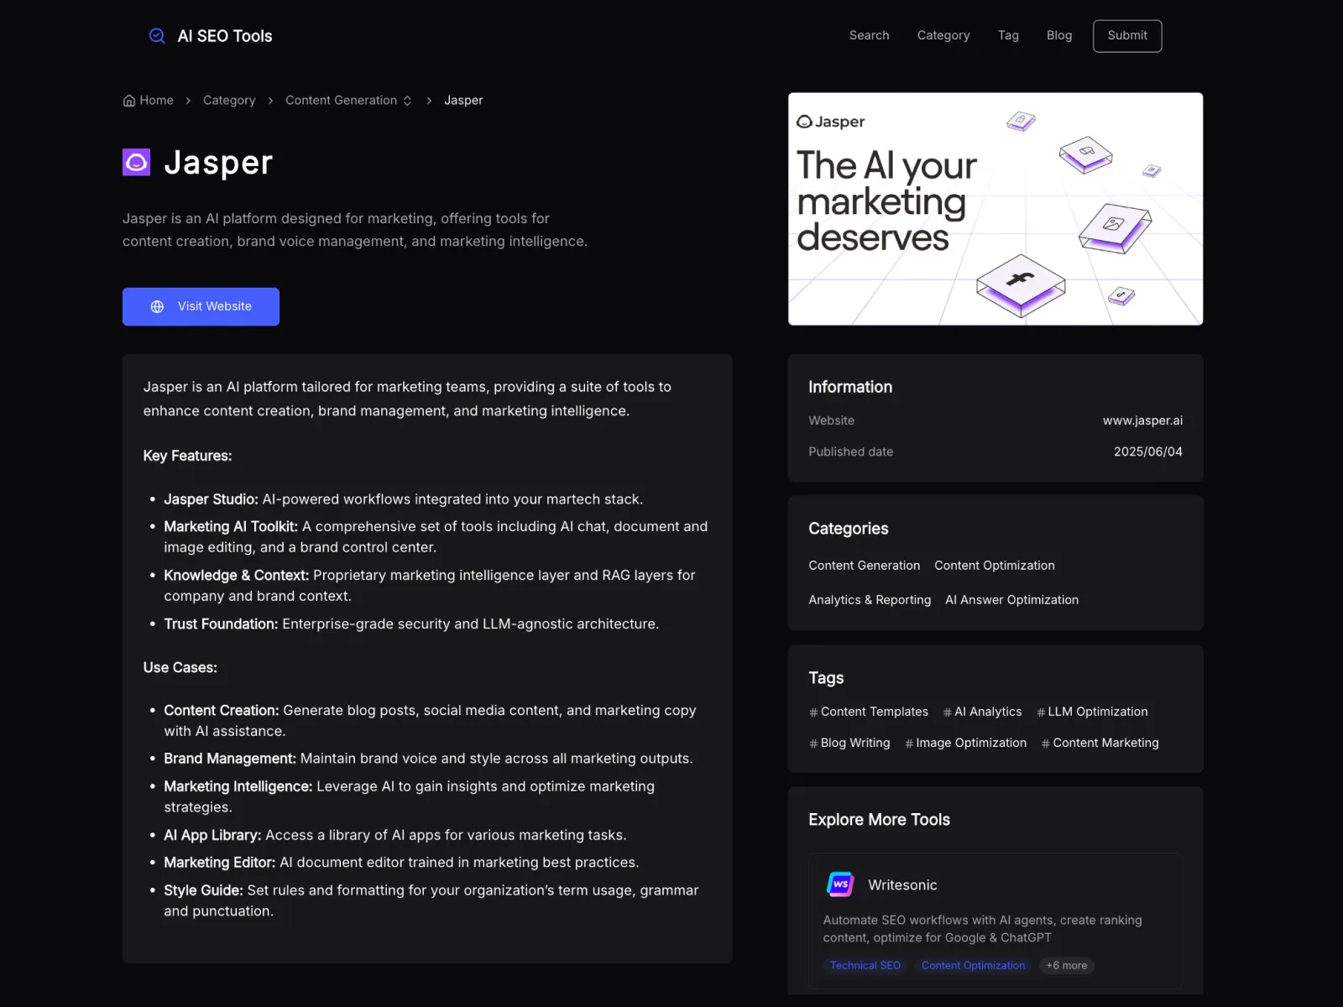
Task: Click the Explore More Tools heading
Action: click(879, 820)
